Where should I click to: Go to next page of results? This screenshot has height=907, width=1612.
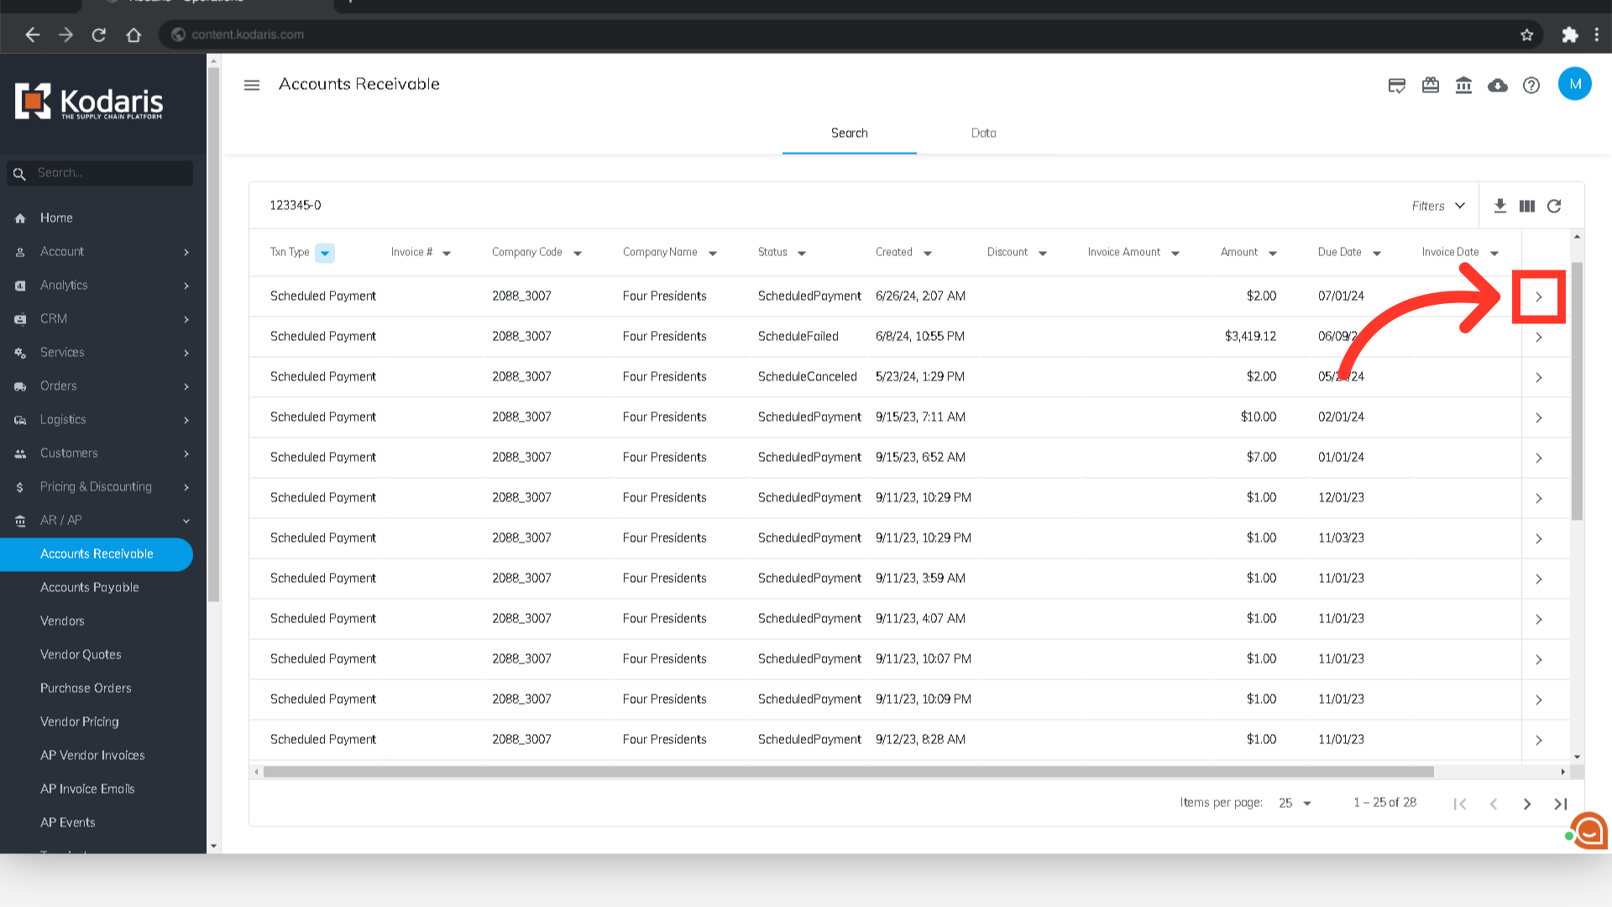point(1527,804)
